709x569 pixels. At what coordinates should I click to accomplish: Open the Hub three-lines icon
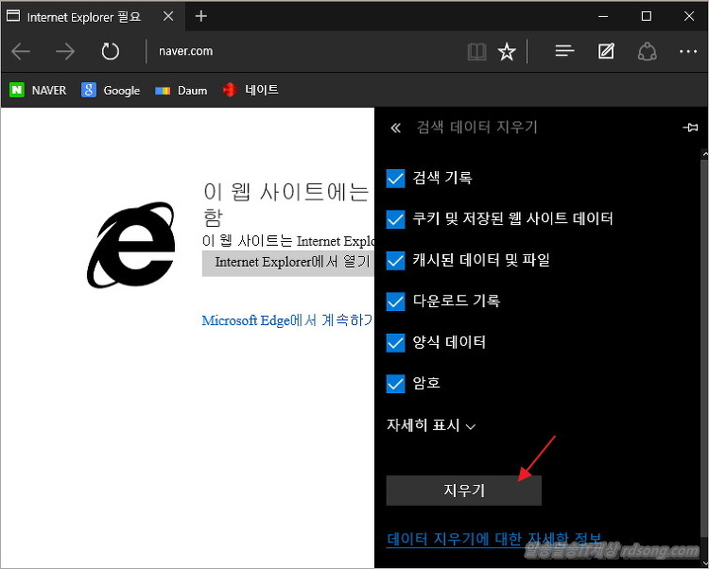point(565,52)
